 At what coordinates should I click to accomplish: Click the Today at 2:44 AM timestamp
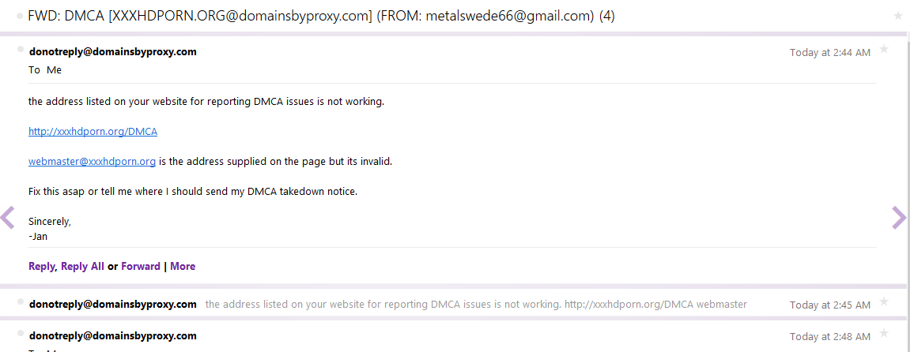click(x=829, y=53)
